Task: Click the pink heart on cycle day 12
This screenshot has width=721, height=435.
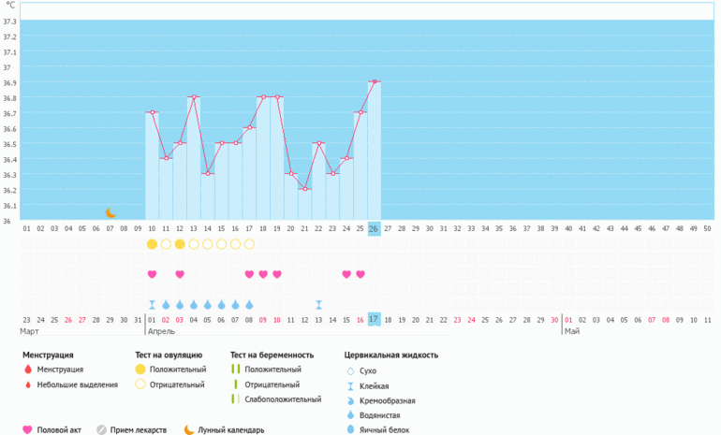Action: tap(180, 274)
